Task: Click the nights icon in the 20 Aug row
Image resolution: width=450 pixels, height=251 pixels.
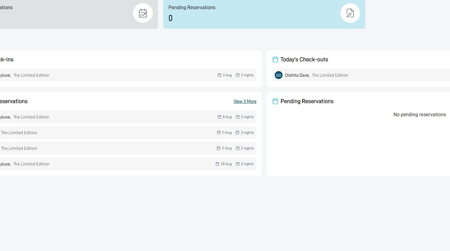Action: coord(238,164)
